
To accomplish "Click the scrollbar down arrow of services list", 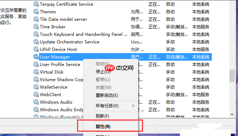I will [x=232, y=114].
